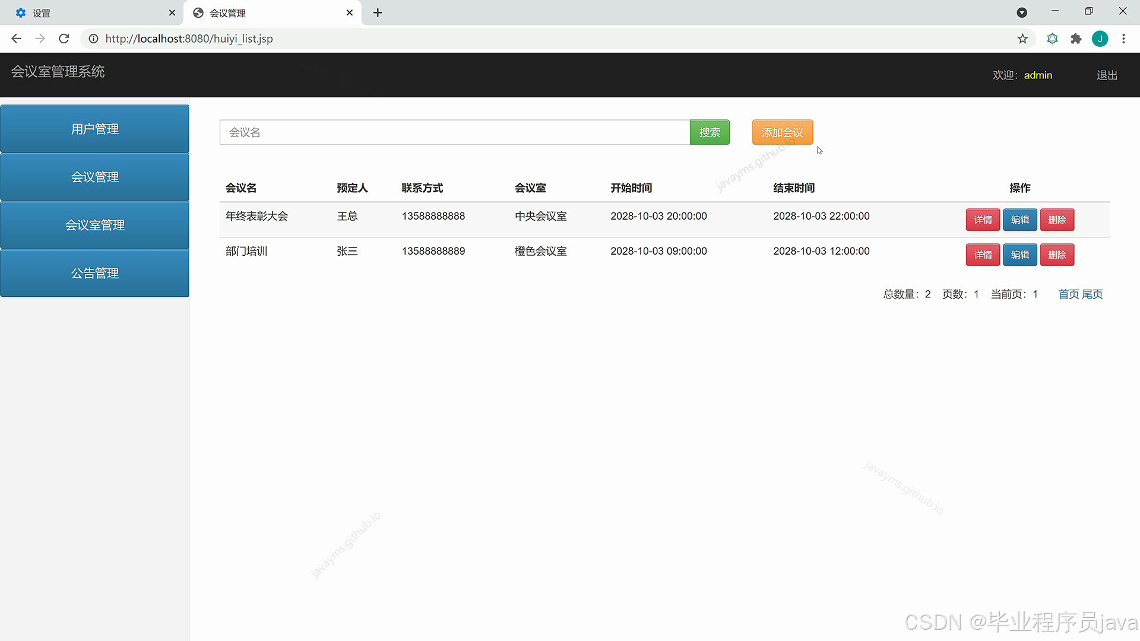
Task: Open 会议管理 in the sidebar
Action: [95, 177]
